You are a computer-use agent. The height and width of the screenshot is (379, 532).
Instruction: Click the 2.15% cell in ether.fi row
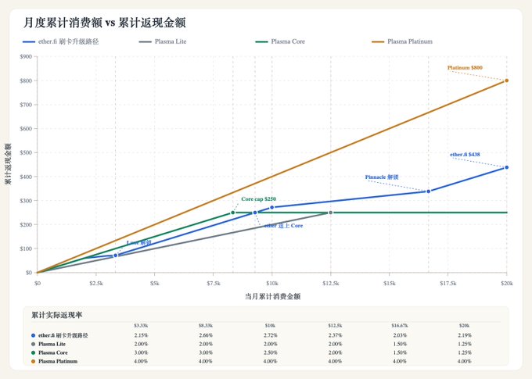pos(141,335)
